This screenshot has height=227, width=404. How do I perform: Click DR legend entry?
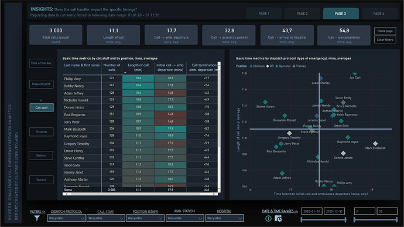tap(270, 66)
